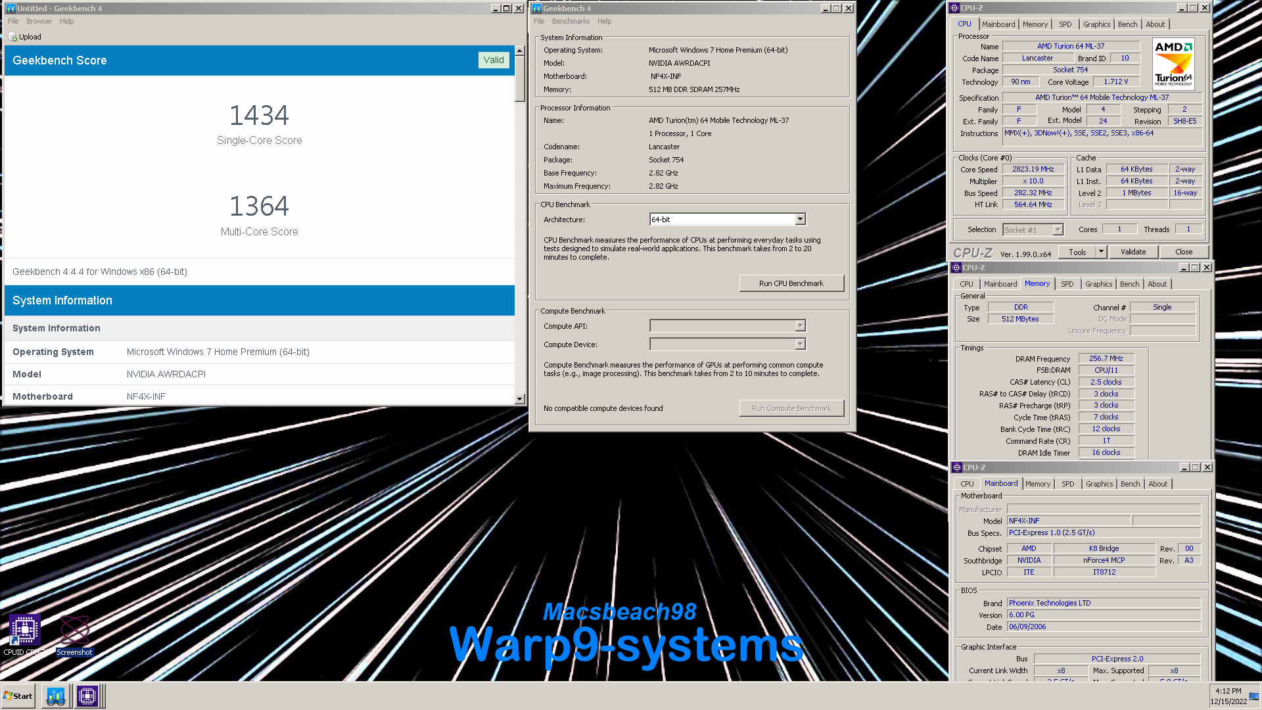Click the top CPU-Z window title icon
Image resolution: width=1262 pixels, height=710 pixels.
(954, 8)
